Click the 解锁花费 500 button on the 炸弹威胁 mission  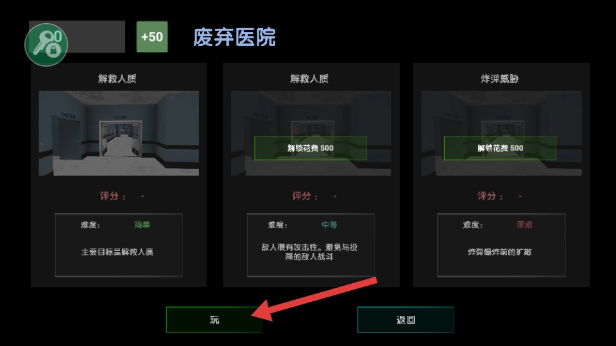pos(500,148)
